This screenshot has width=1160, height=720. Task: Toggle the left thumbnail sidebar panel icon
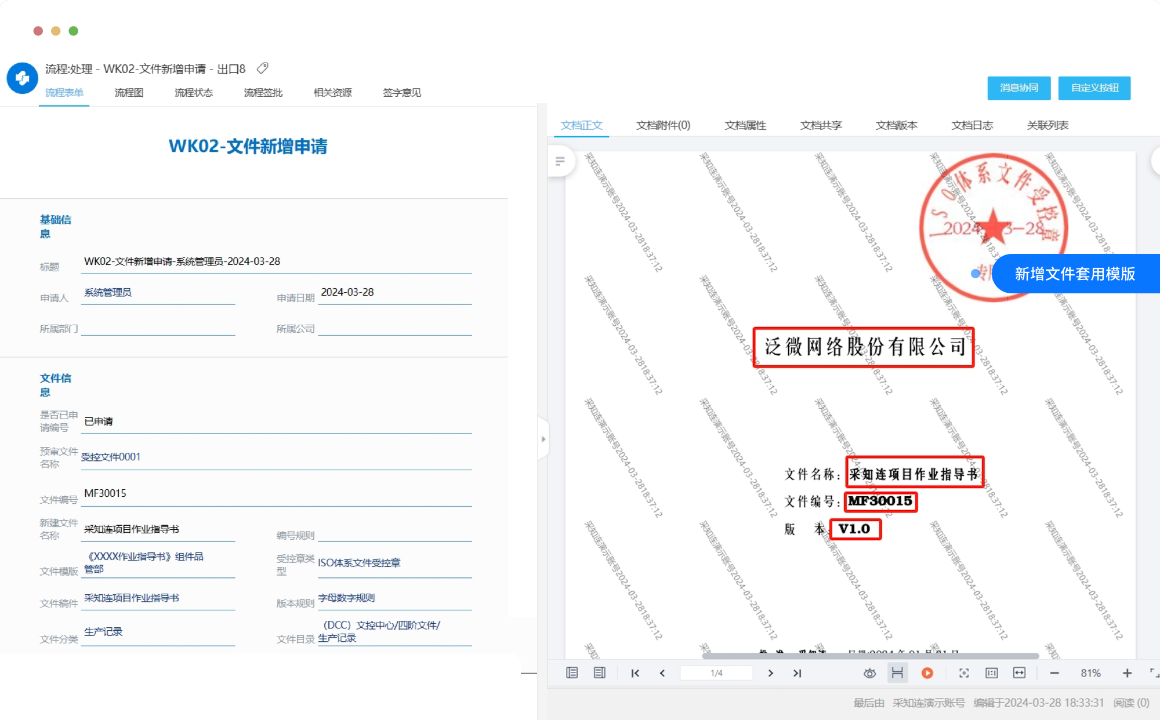572,673
